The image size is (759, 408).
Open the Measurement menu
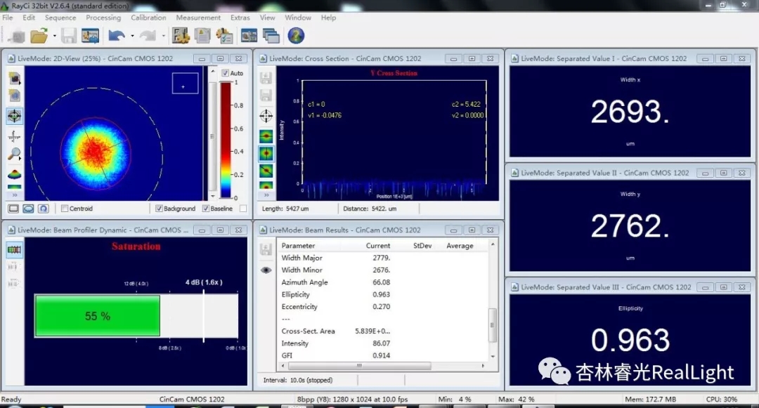[x=198, y=18]
